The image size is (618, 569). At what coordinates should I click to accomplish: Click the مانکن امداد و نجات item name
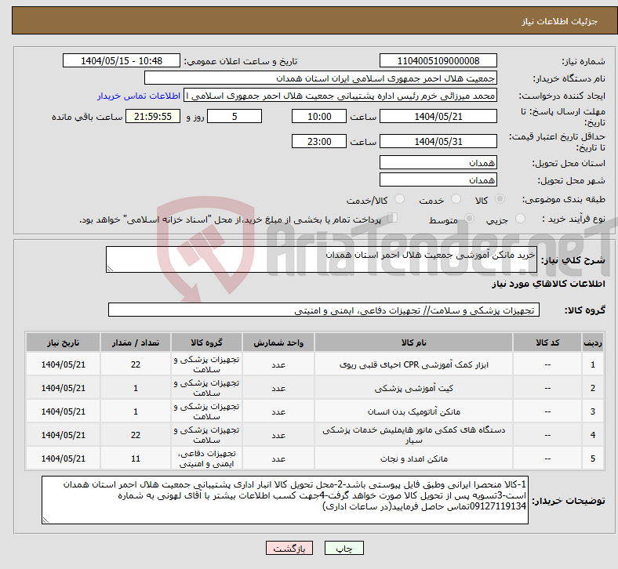[x=414, y=458]
